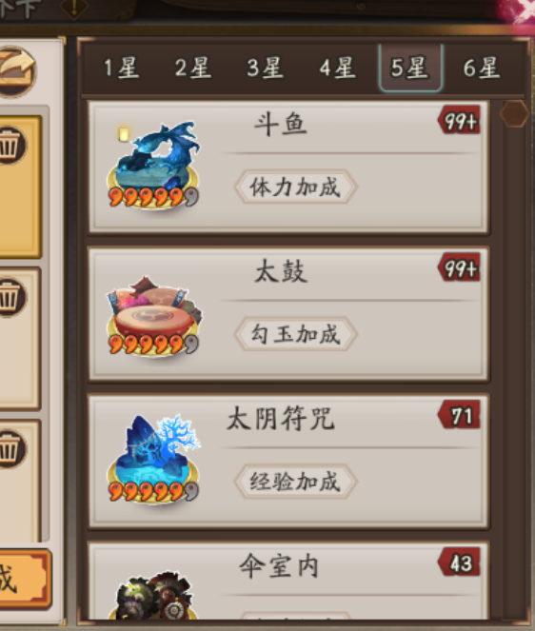
Task: Click the 太鼓 drum card icon
Action: [x=153, y=314]
